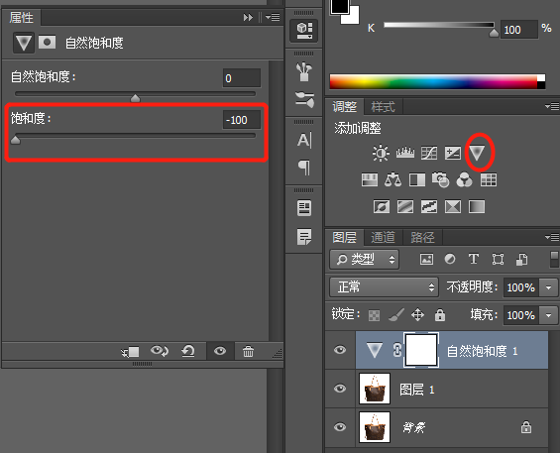
Task: Open the Properties panel menu
Action: pyautogui.click(x=273, y=17)
